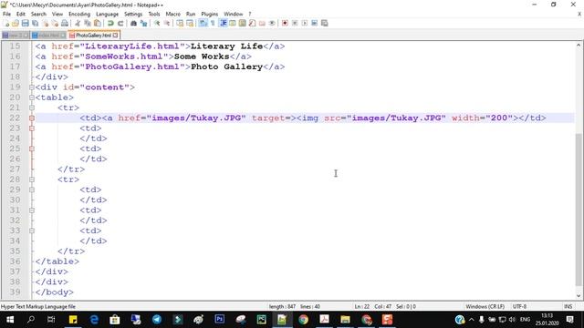Toggle synchronized vertical scrolling
The height and width of the screenshot is (328, 584).
tap(180, 23)
